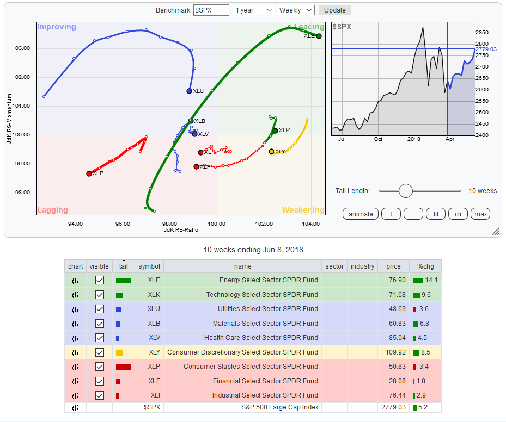Open chart icon in XLY row
Viewport: 506px width, 422px height.
tap(75, 352)
